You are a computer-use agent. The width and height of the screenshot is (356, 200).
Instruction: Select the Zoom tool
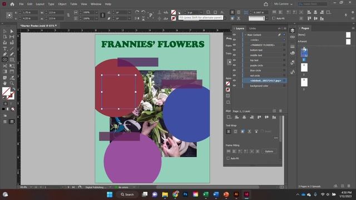pyautogui.click(x=12, y=83)
